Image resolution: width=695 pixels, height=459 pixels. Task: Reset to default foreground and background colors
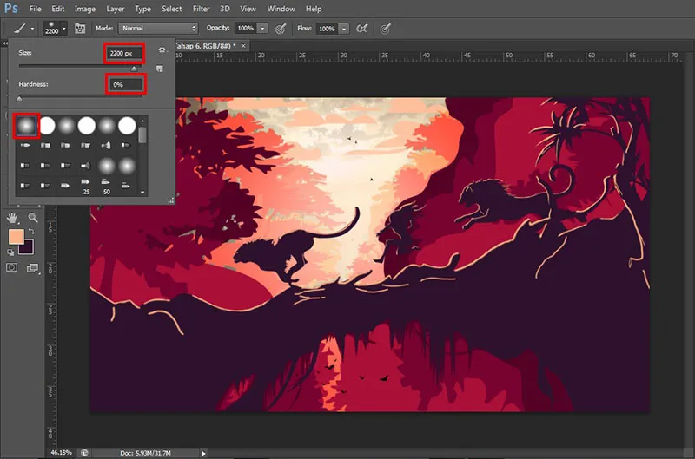[x=11, y=252]
